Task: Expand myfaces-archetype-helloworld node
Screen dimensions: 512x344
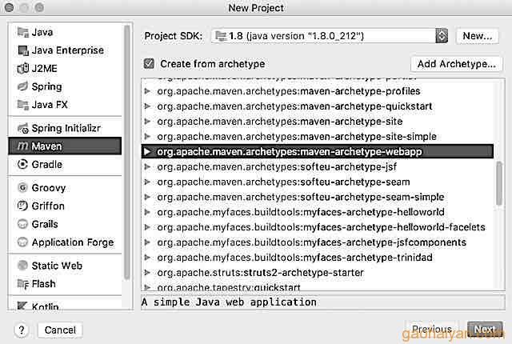Action: click(x=147, y=212)
